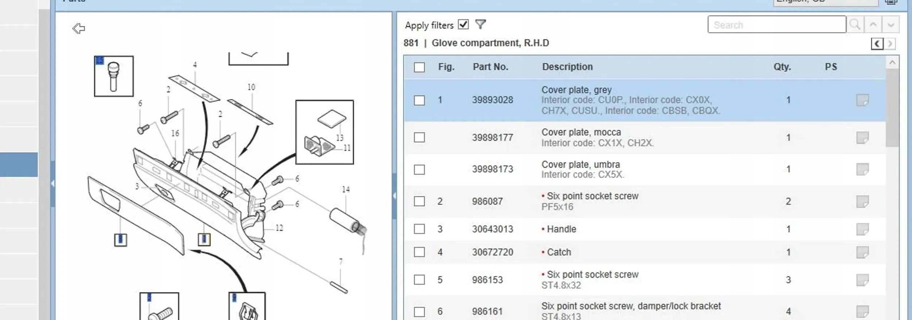The image size is (912, 320).
Task: Select the checkbox in the Handle row
Action: pos(420,229)
